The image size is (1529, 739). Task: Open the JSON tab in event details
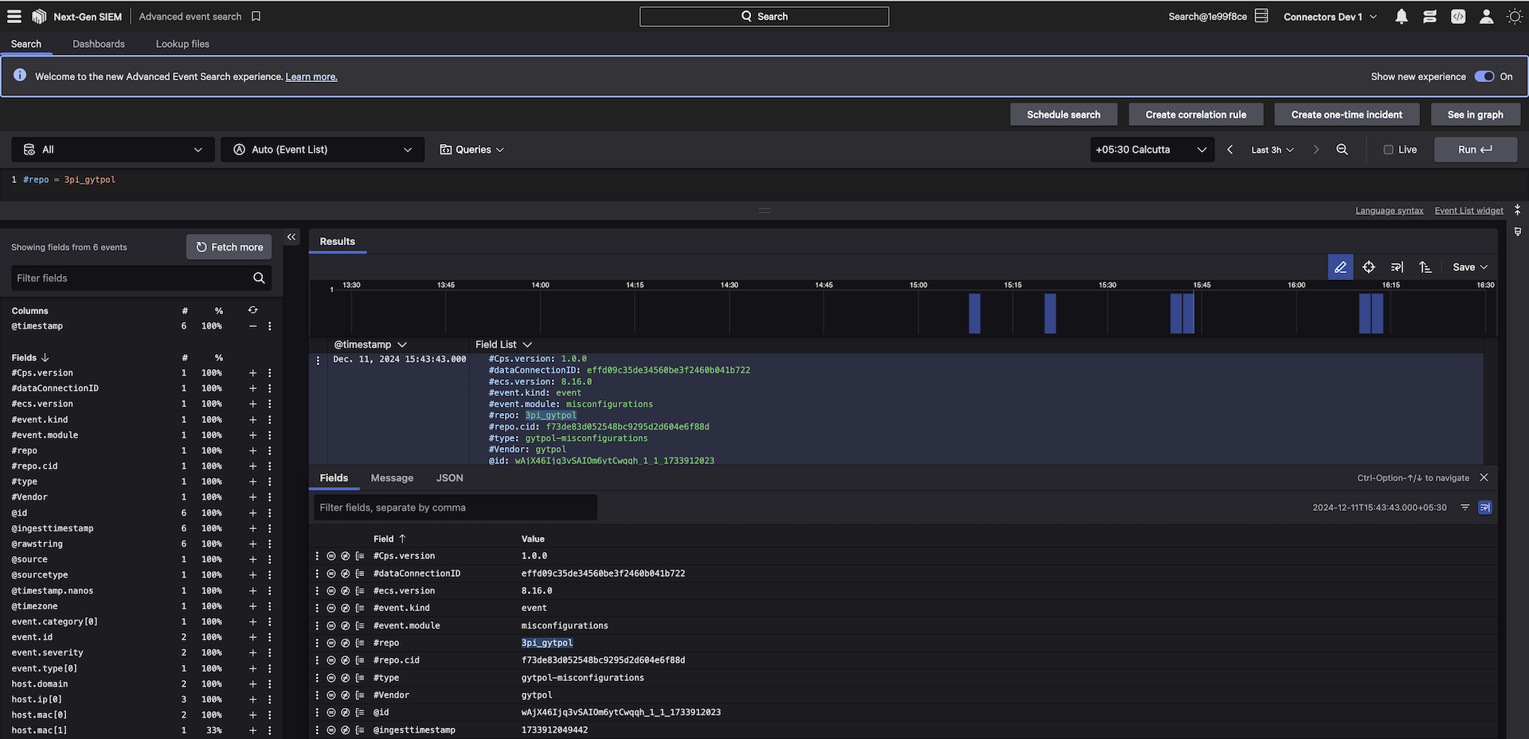pyautogui.click(x=449, y=478)
